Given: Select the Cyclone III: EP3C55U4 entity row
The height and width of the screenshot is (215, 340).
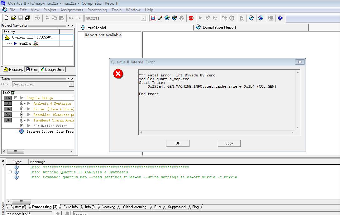Looking at the screenshot, I should coord(38,37).
